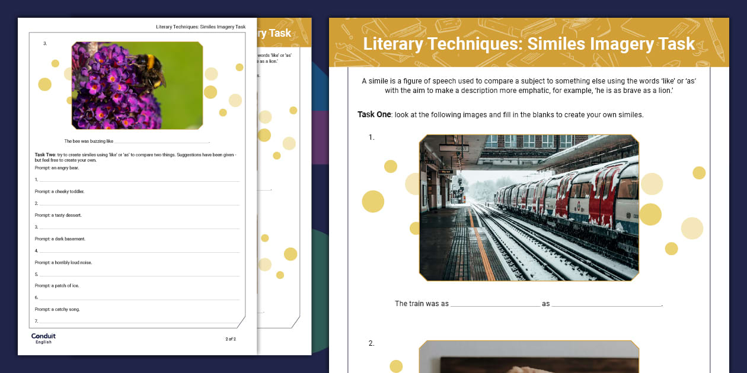Image resolution: width=747 pixels, height=373 pixels.
Task: Click the Task Two instruction paragraph
Action: tap(138, 156)
